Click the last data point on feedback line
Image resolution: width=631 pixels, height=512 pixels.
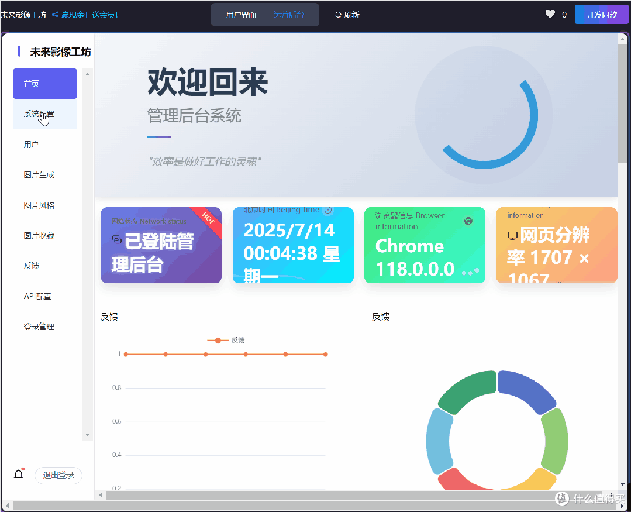(326, 355)
